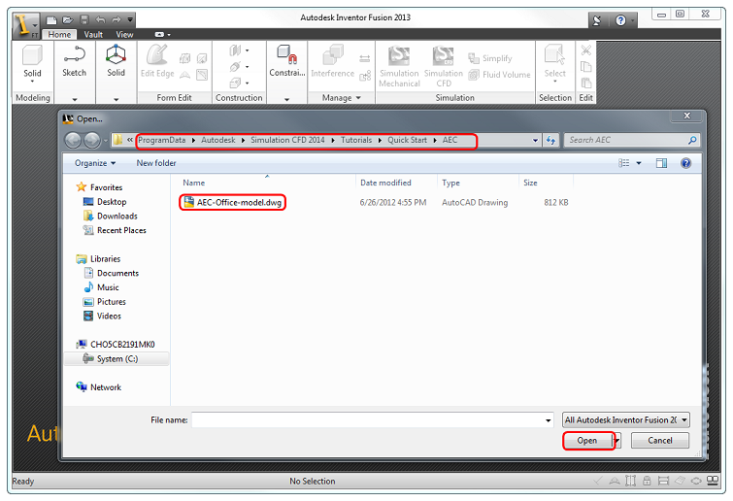Click Simulation CFD 2014 in address path
733x501 pixels.
point(287,140)
